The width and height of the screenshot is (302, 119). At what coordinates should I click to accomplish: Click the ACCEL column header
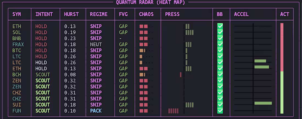(241, 14)
